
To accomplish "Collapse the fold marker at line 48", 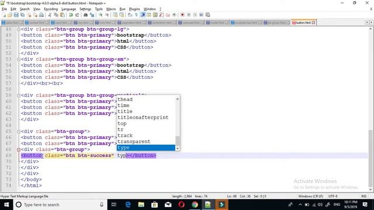I will click(x=18, y=29).
